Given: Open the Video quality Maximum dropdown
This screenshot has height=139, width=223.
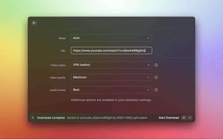Looking at the screenshot, I should click(x=111, y=77).
